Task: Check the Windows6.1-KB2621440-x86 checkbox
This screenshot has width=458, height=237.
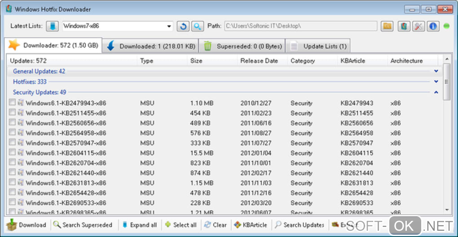Action: (x=12, y=172)
